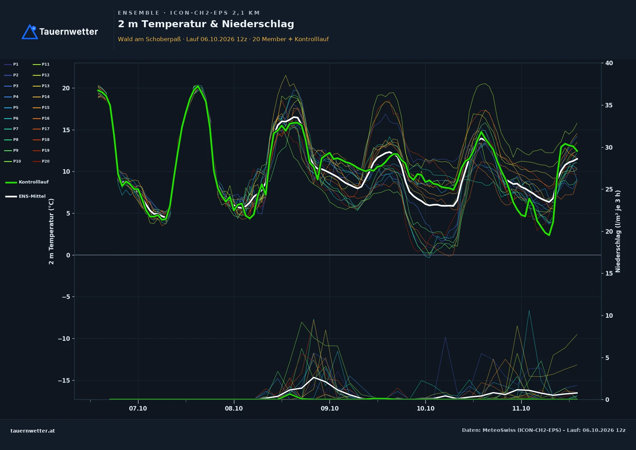This screenshot has width=636, height=450.
Task: Select the P7 legend entry
Action: (11, 129)
